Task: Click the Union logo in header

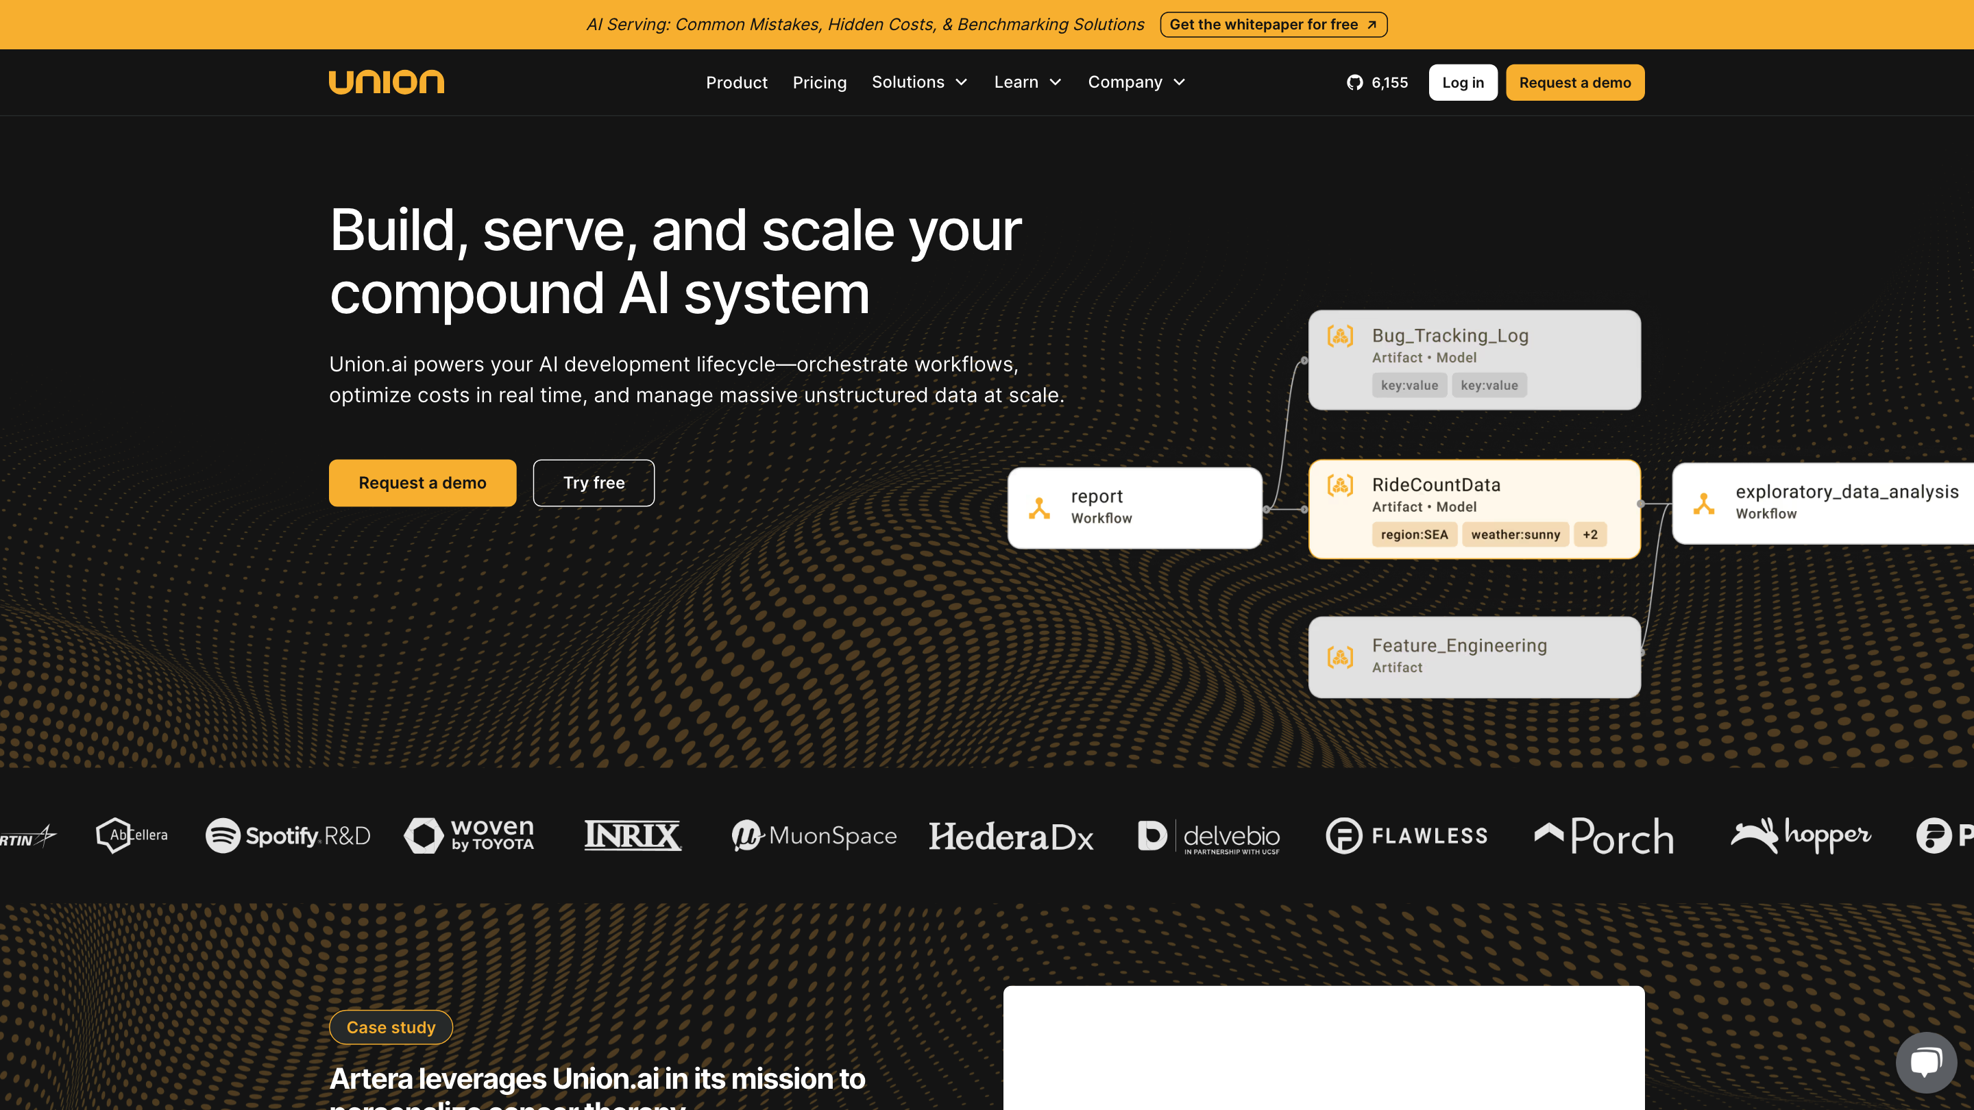Action: (x=386, y=82)
